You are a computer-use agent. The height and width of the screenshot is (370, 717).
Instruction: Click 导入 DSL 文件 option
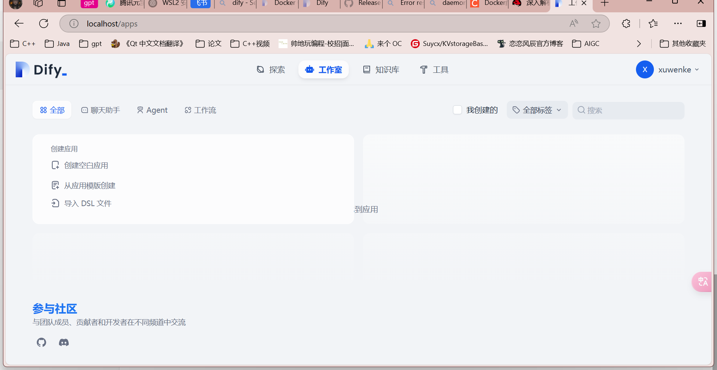(x=81, y=203)
